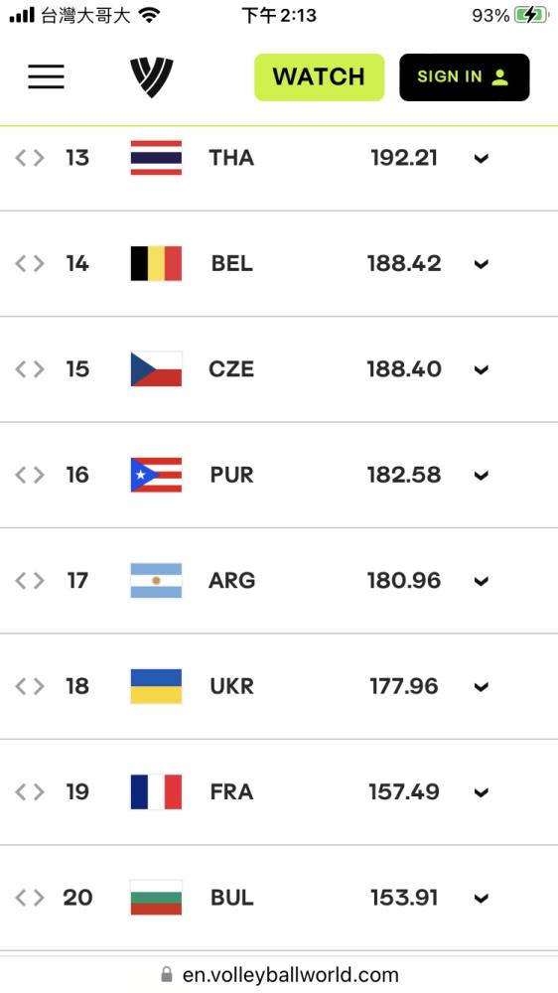Image resolution: width=558 pixels, height=993 pixels.
Task: Click the Thailand flag icon
Action: coord(156,158)
